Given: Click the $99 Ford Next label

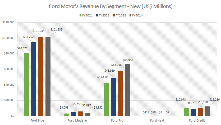Looking at the screenshot, I should pos(153,113).
